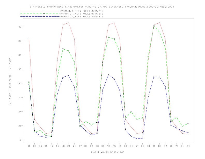Click x-axis tick label 66
Image resolution: width=205 pixels, height=159 pixels.
point(154,146)
